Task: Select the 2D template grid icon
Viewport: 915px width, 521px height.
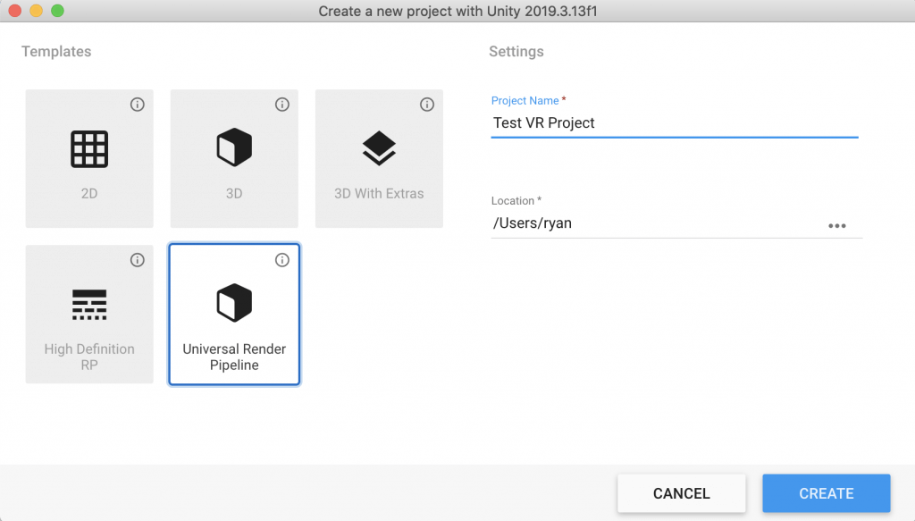Action: point(89,147)
